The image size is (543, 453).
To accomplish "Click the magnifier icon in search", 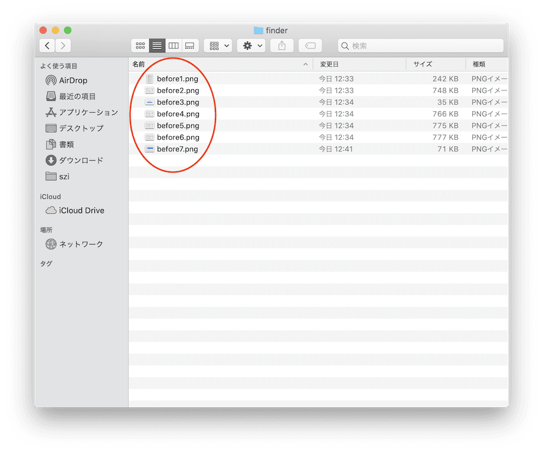I will coord(345,45).
